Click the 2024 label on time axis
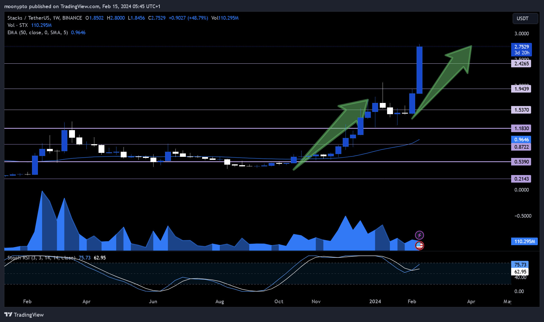Image resolution: width=544 pixels, height=322 pixels. (375, 302)
